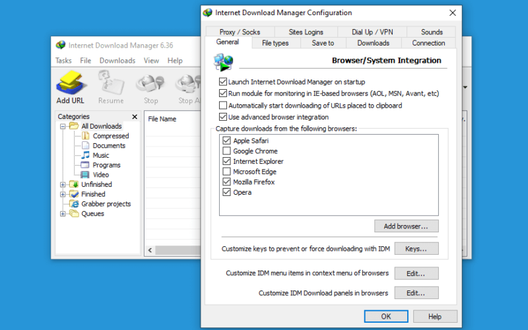Switch to the Downloads tab
The height and width of the screenshot is (330, 528).
373,43
